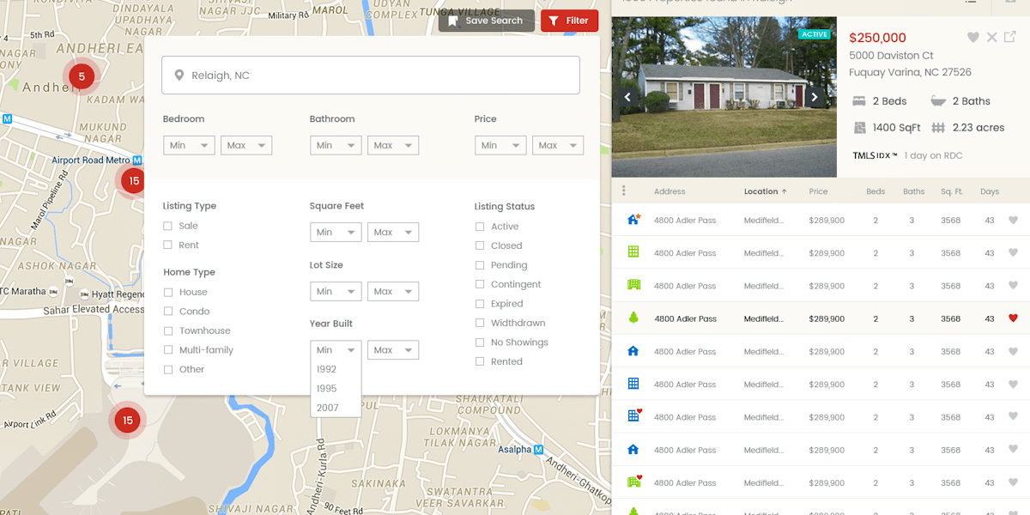Open the table options kebab menu
The width and height of the screenshot is (1030, 515).
pyautogui.click(x=624, y=191)
